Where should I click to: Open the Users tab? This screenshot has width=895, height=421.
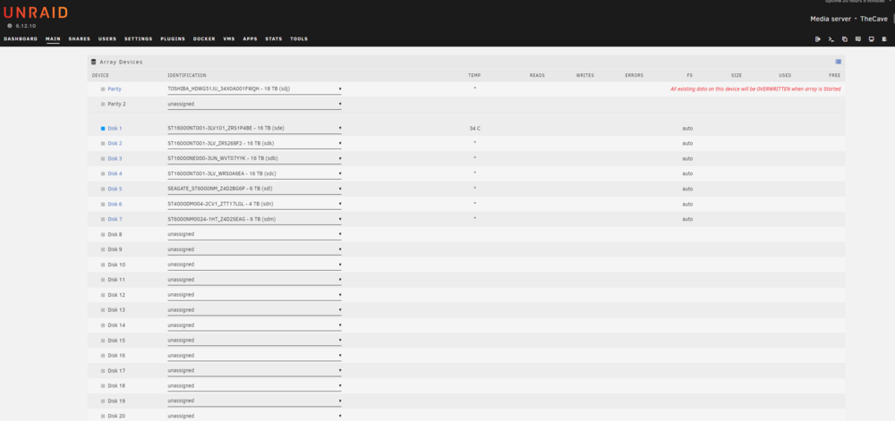coord(107,38)
